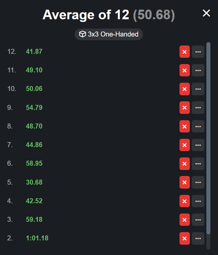Open more options for solve 59.18
218x255 pixels.
tap(198, 220)
